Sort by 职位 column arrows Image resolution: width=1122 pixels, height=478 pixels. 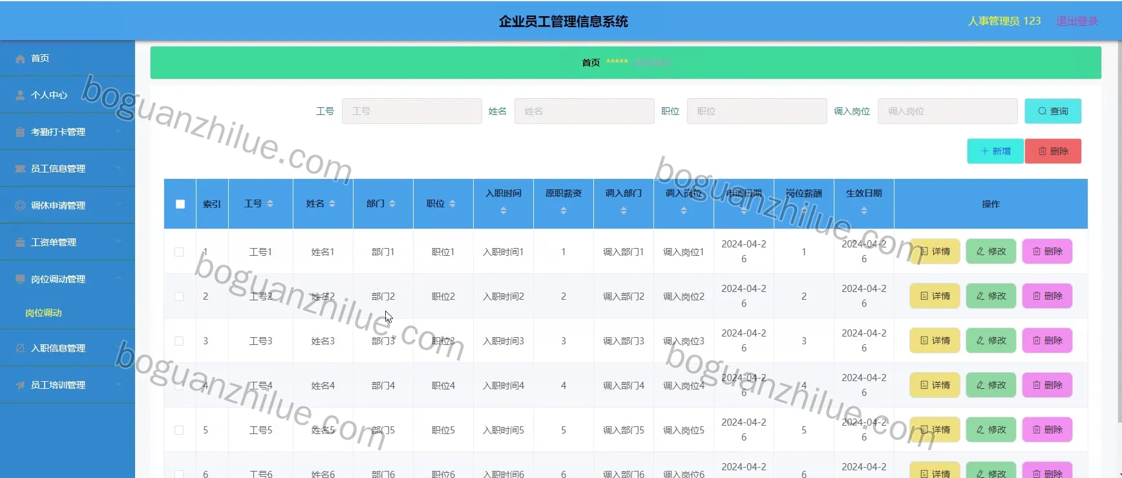452,204
